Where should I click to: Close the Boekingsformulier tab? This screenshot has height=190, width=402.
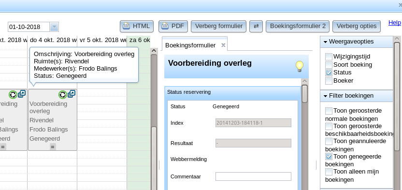(223, 45)
